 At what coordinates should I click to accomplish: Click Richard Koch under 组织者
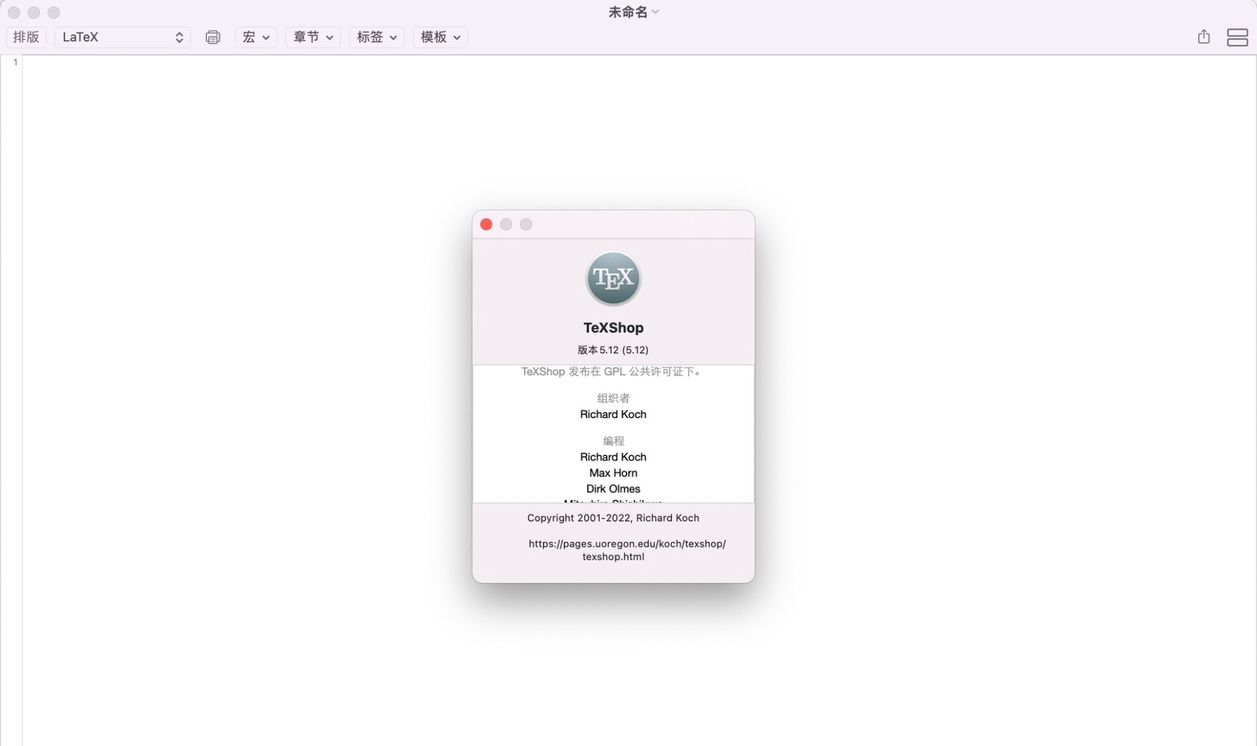click(612, 414)
